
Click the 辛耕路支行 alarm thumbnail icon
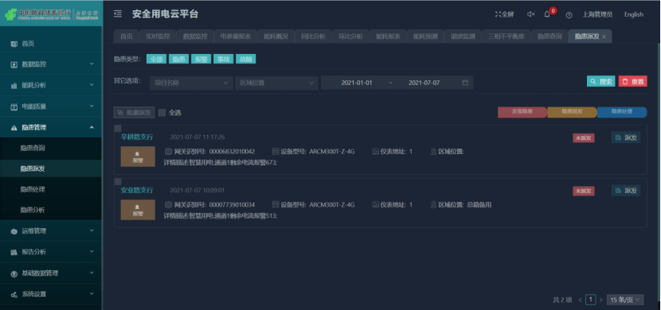coord(138,157)
